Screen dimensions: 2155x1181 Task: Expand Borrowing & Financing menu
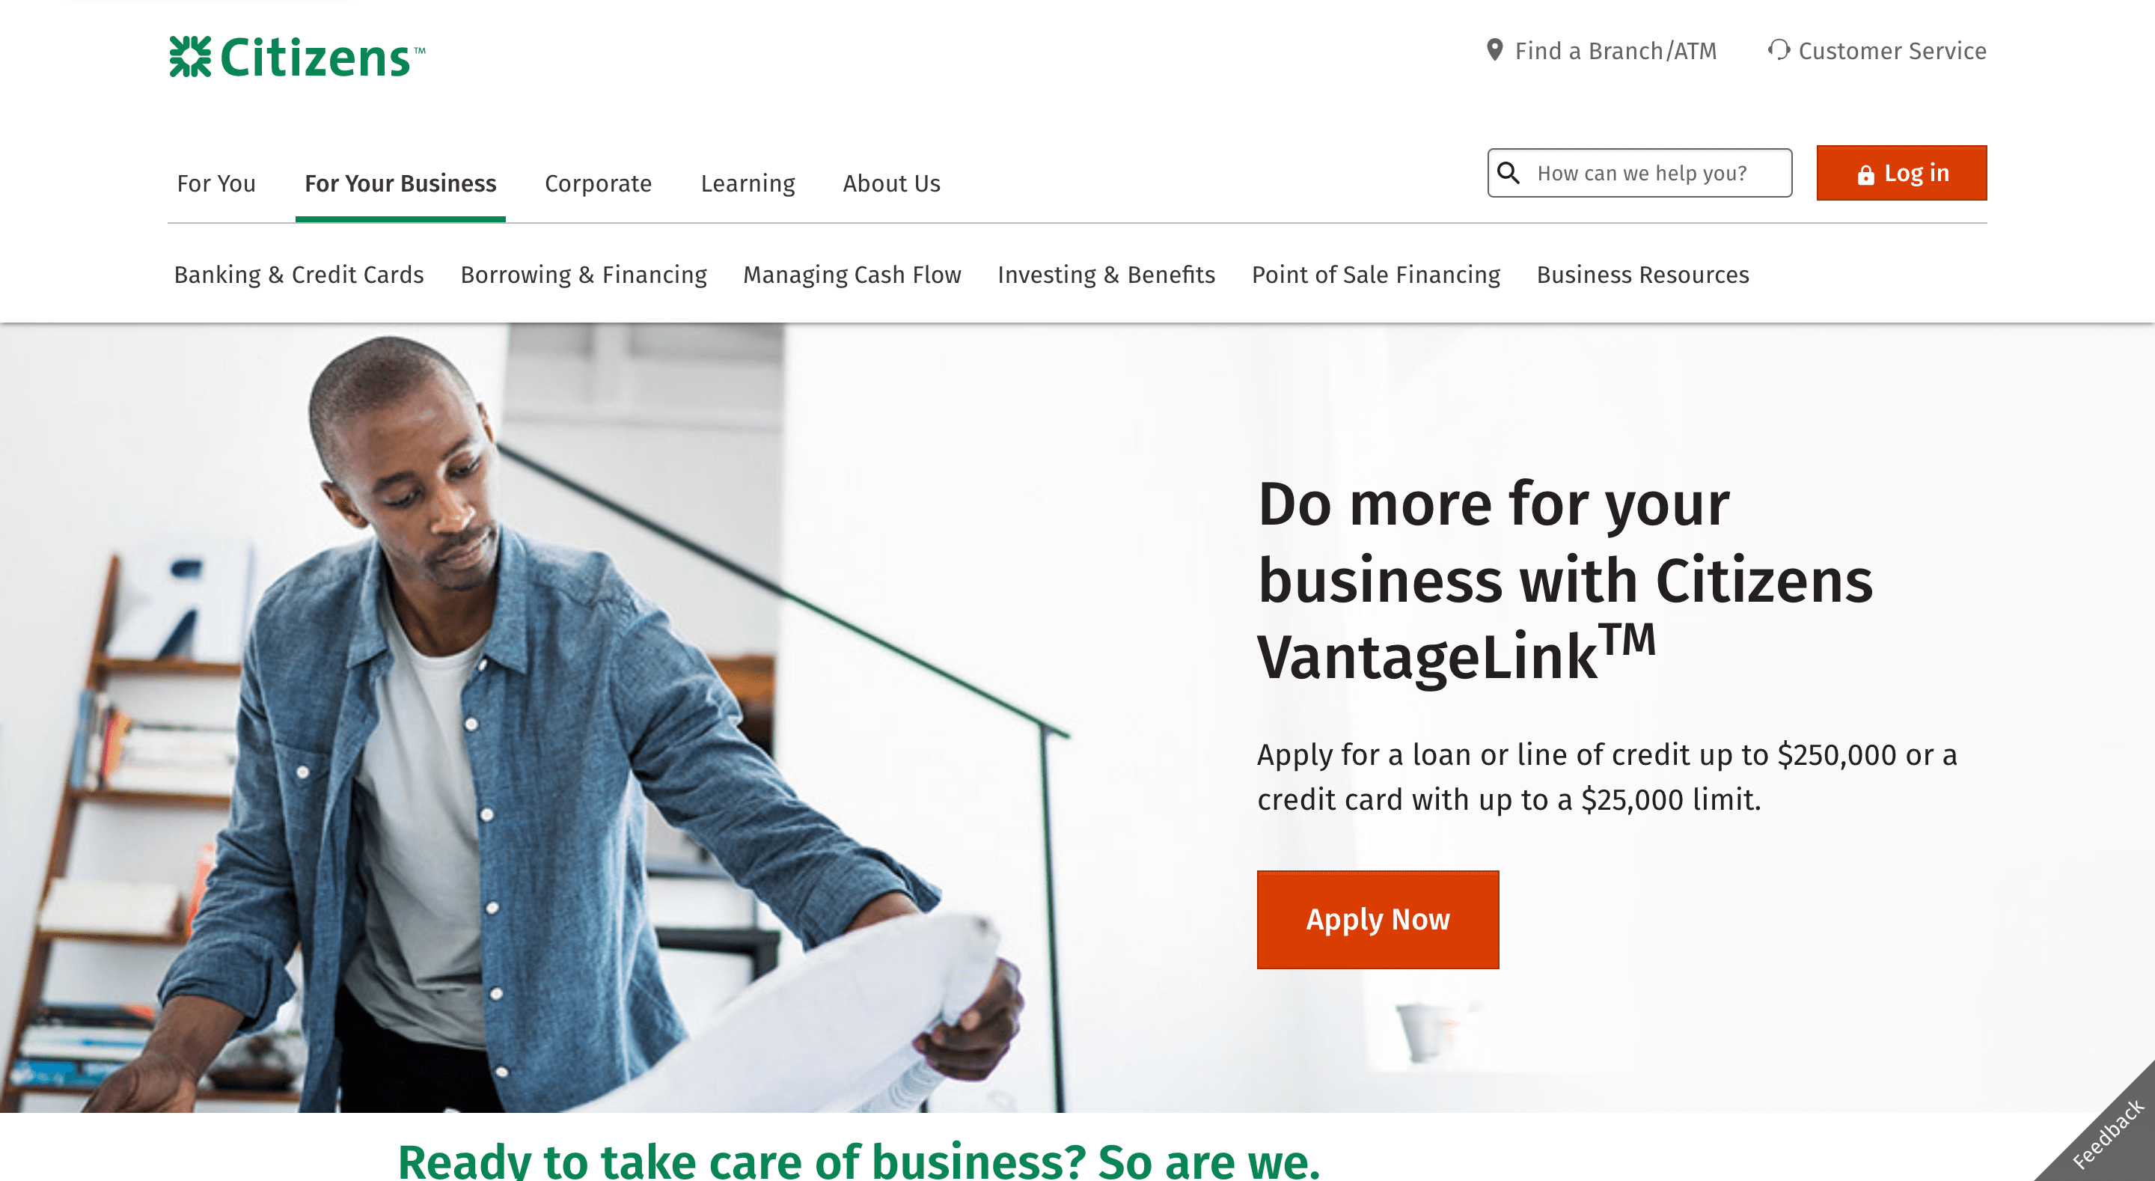coord(583,275)
